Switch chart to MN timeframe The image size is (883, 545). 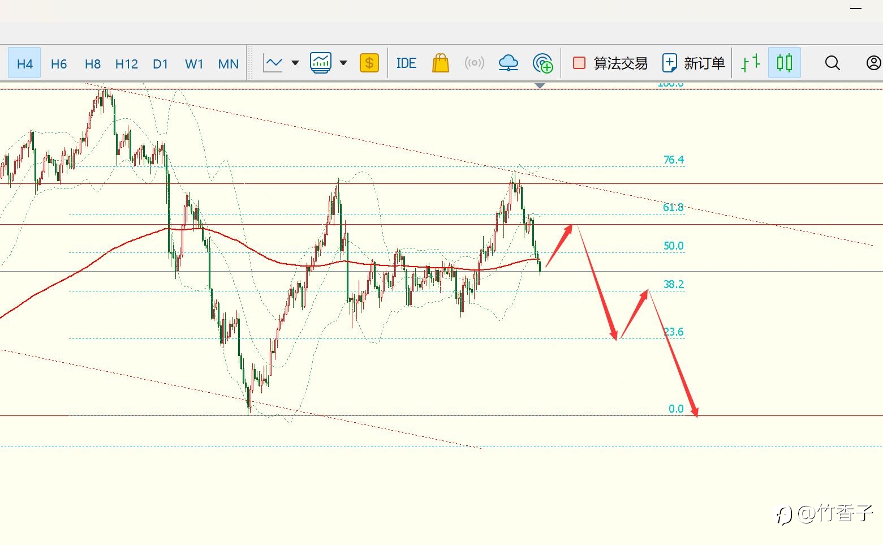click(228, 63)
